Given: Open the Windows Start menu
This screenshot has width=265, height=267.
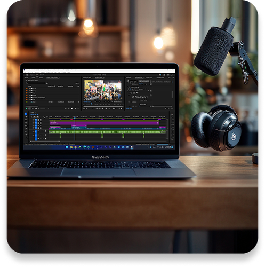Looking at the screenshot, I should tap(67, 147).
